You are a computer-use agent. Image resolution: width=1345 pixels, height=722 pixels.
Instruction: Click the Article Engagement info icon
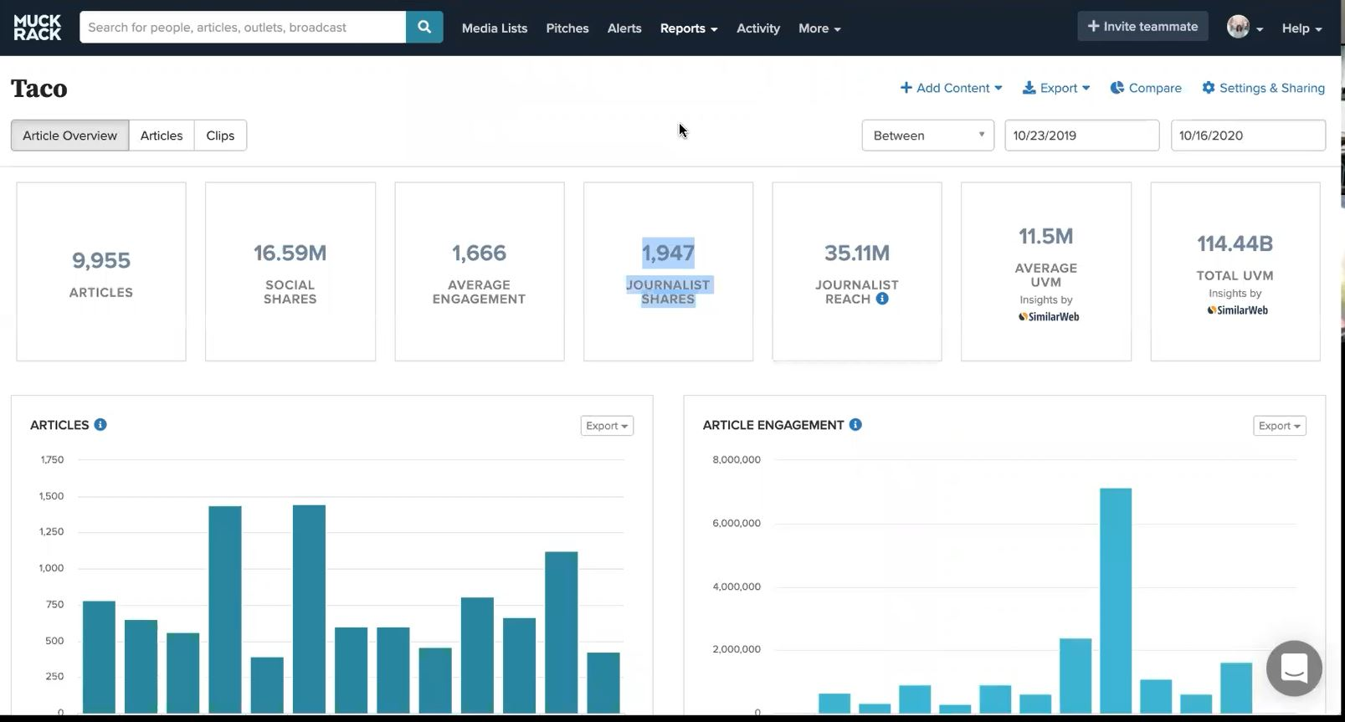(x=855, y=424)
